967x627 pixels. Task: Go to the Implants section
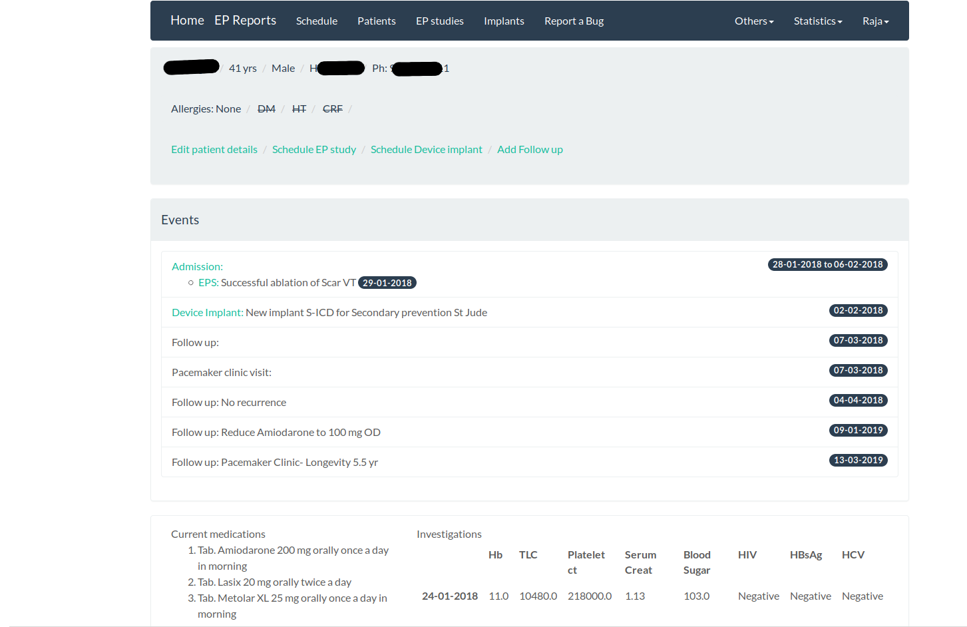click(x=504, y=21)
